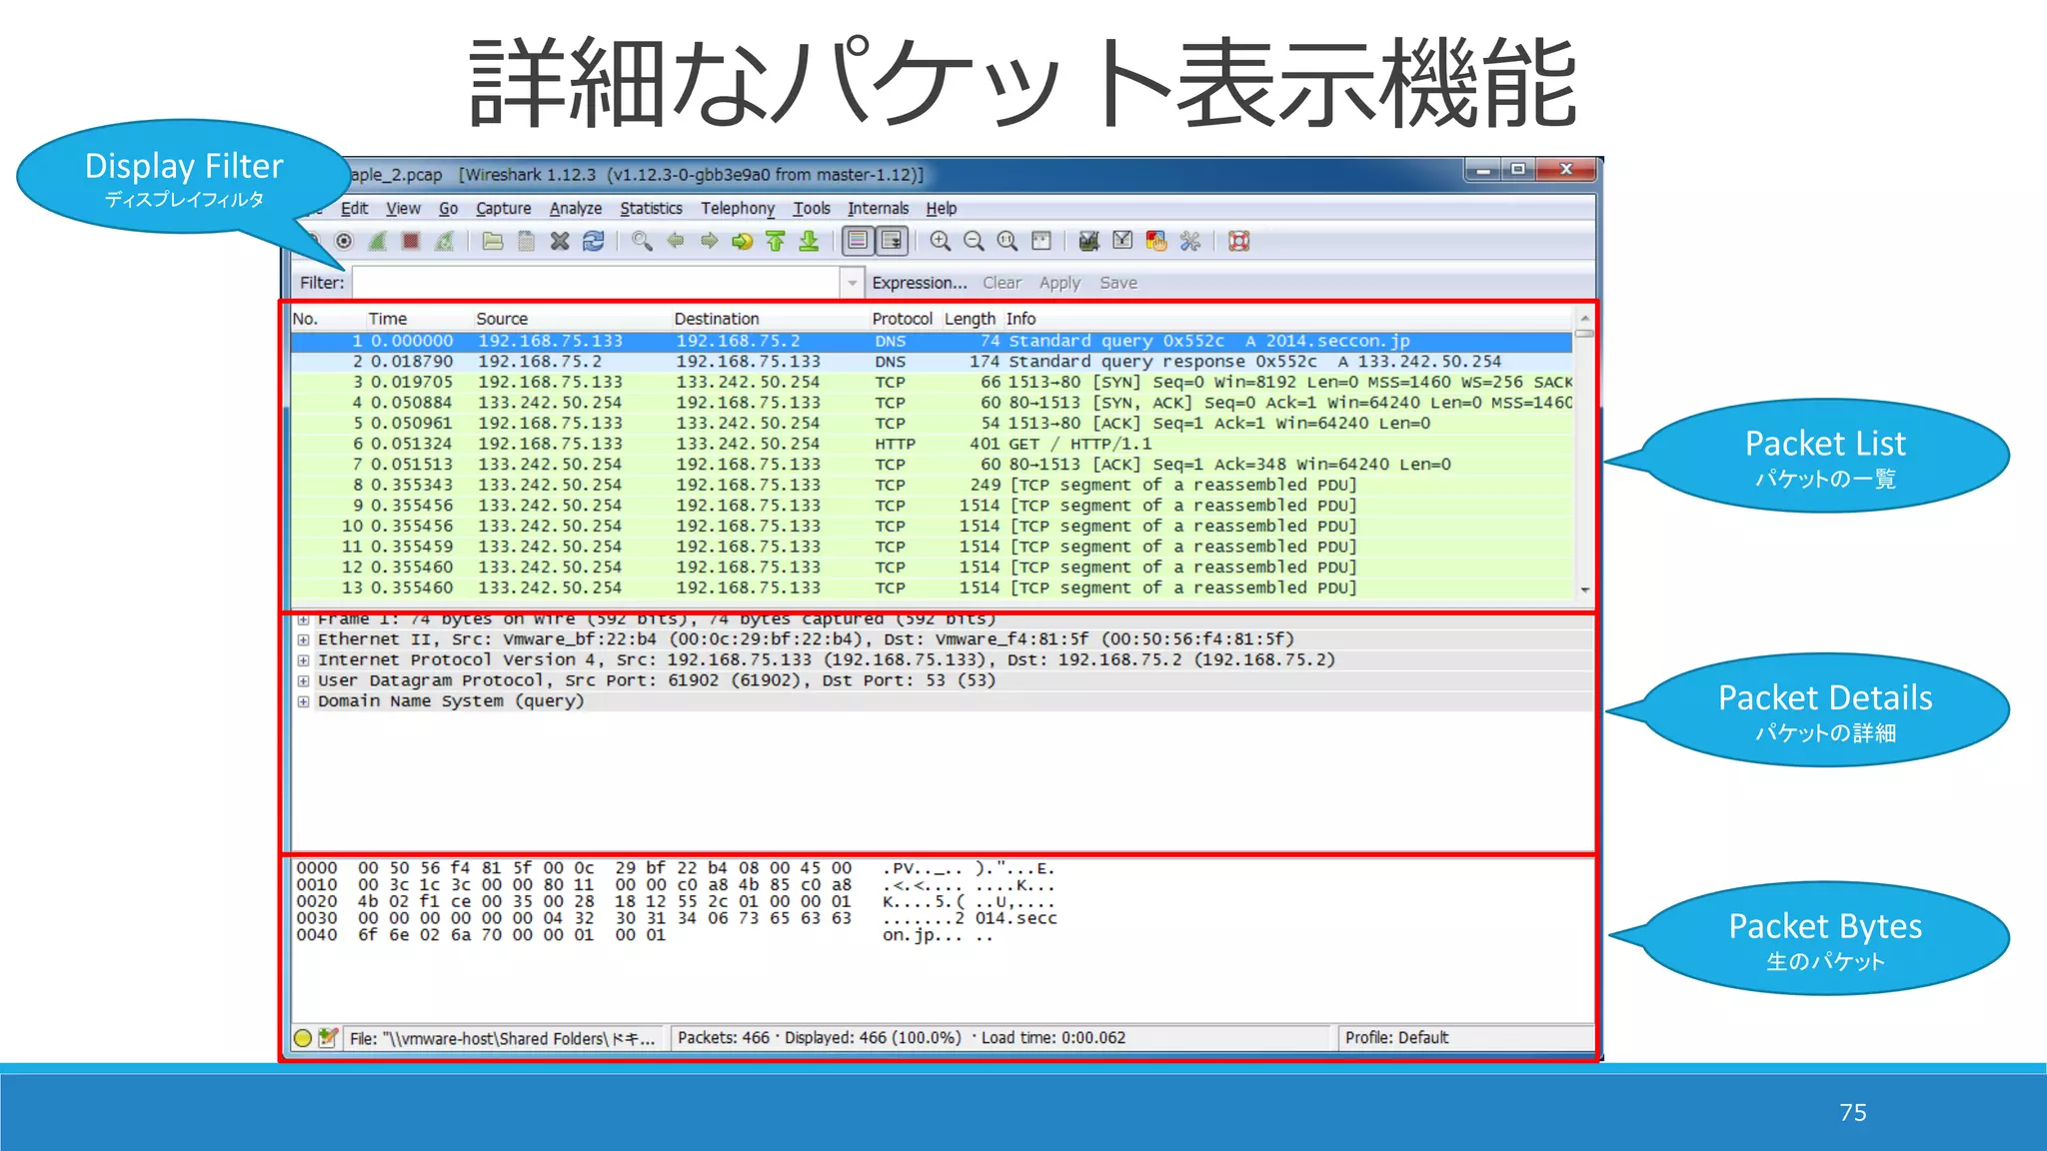Open the Internals menu
This screenshot has height=1151, width=2047.
tap(879, 208)
